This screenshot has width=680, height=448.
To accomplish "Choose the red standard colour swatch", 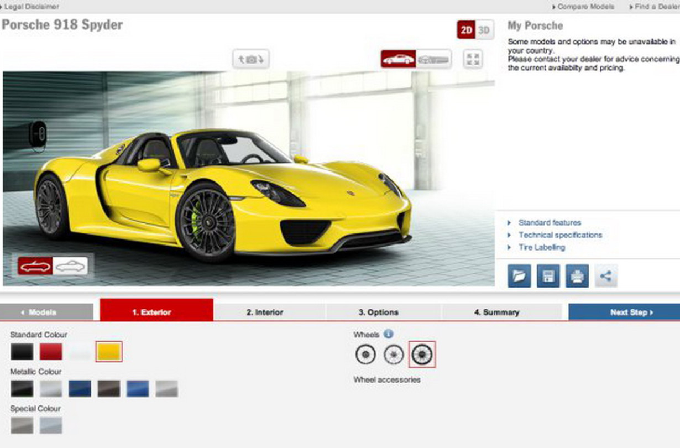I will 51,352.
